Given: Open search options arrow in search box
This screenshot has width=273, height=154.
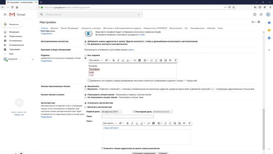Looking at the screenshot, I should pyautogui.click(x=139, y=15).
